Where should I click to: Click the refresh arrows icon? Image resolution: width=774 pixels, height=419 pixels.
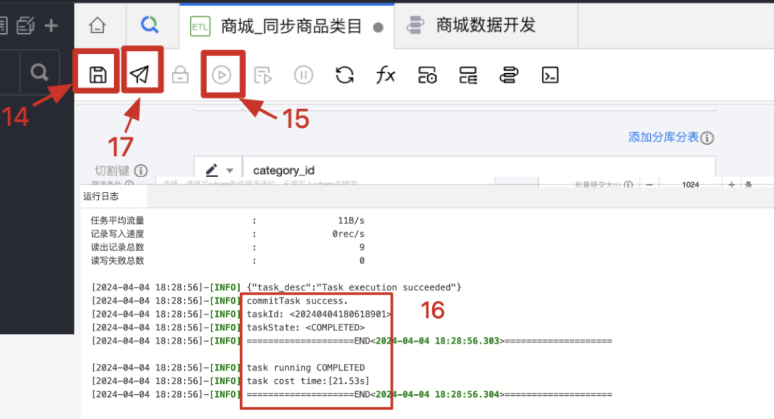(x=345, y=75)
